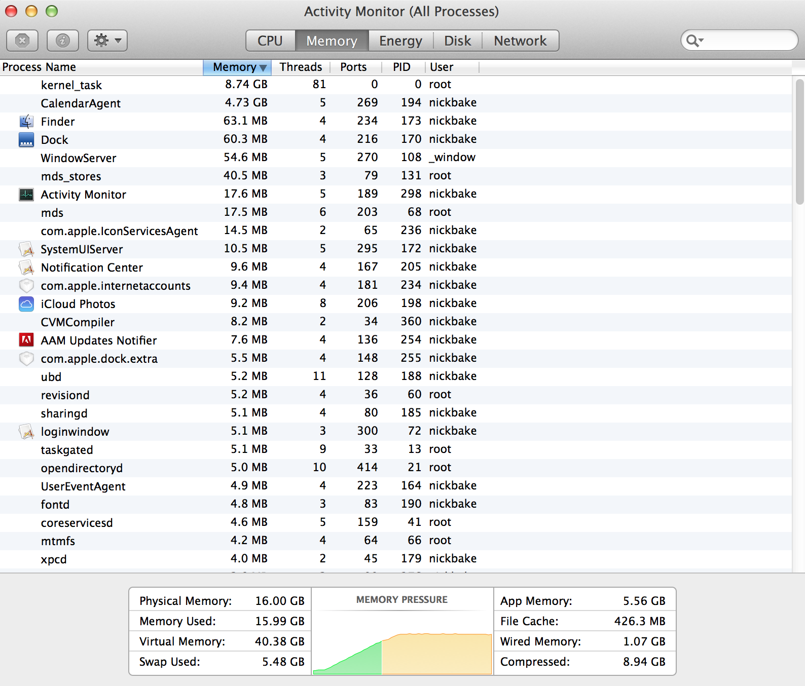Image resolution: width=805 pixels, height=686 pixels.
Task: Click the Compressed 8.94 GB value
Action: (x=644, y=662)
